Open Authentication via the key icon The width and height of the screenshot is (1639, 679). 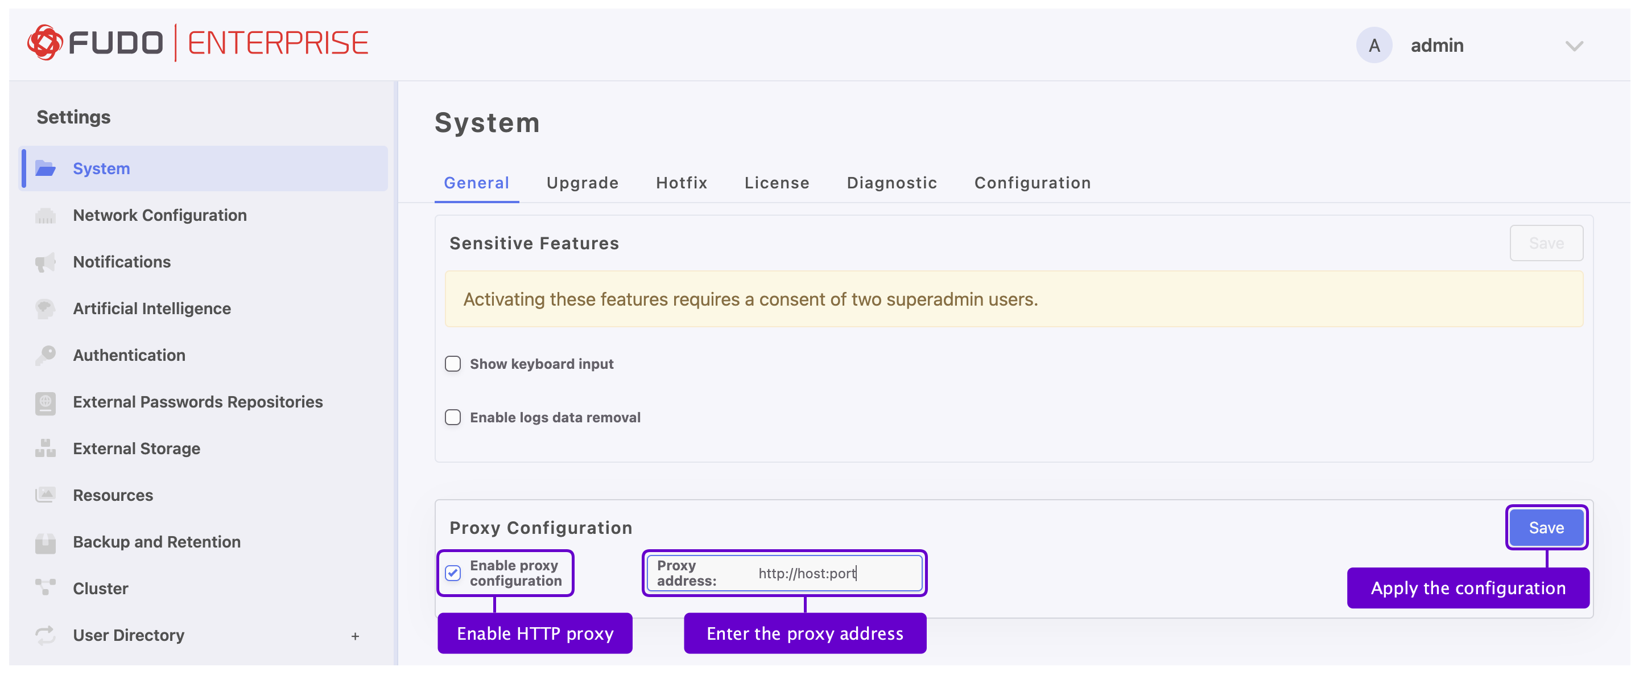(x=44, y=355)
